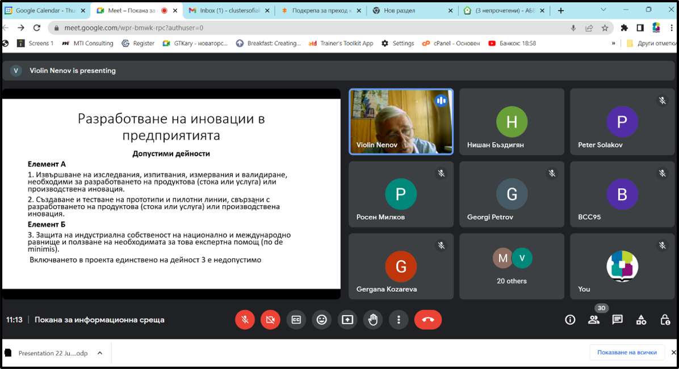Open the GTKary bookmark
The width and height of the screenshot is (679, 369).
coord(195,43)
